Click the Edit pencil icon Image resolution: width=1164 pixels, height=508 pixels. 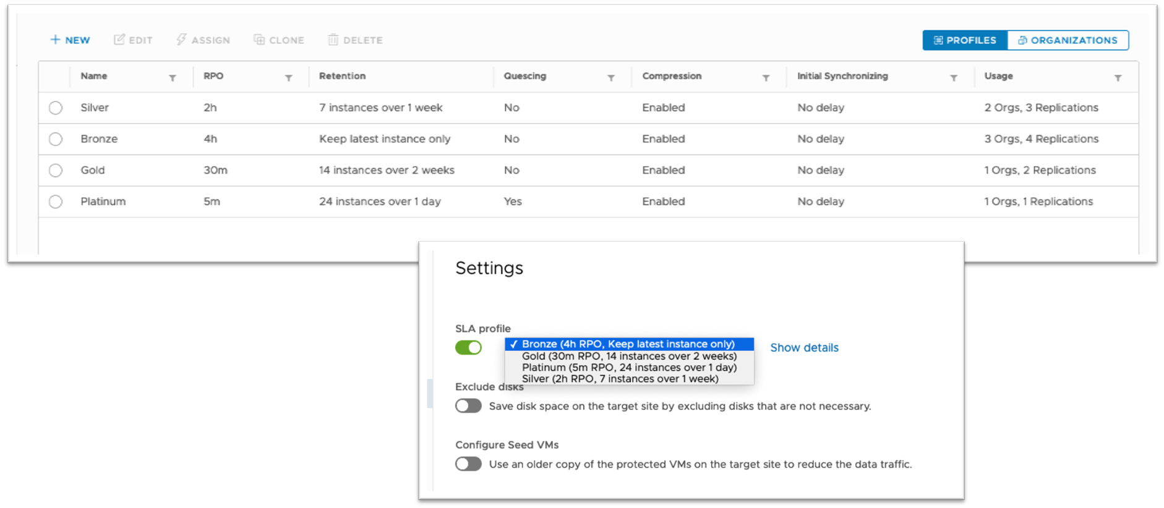click(x=119, y=40)
